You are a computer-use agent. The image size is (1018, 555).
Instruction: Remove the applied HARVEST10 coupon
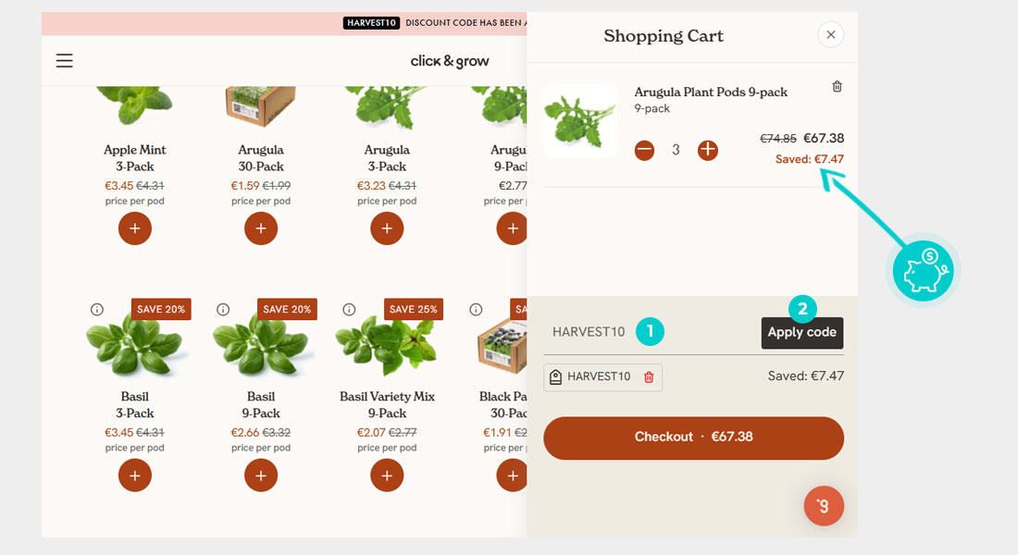click(x=649, y=377)
